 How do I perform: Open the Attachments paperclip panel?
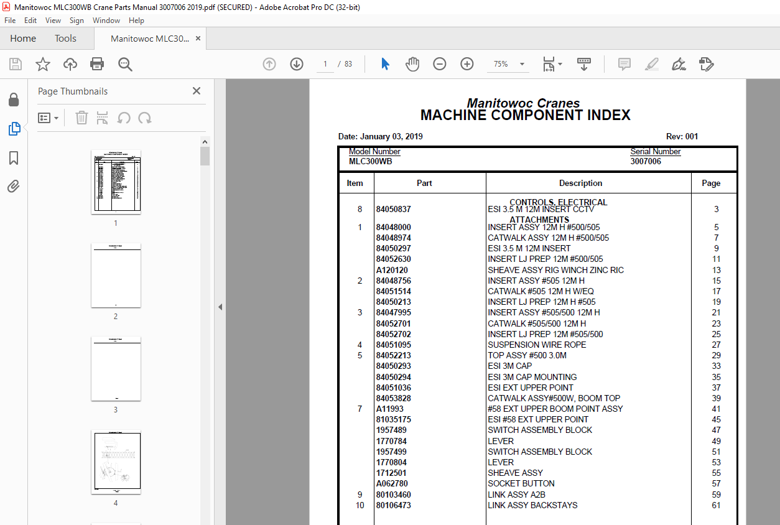(x=14, y=186)
